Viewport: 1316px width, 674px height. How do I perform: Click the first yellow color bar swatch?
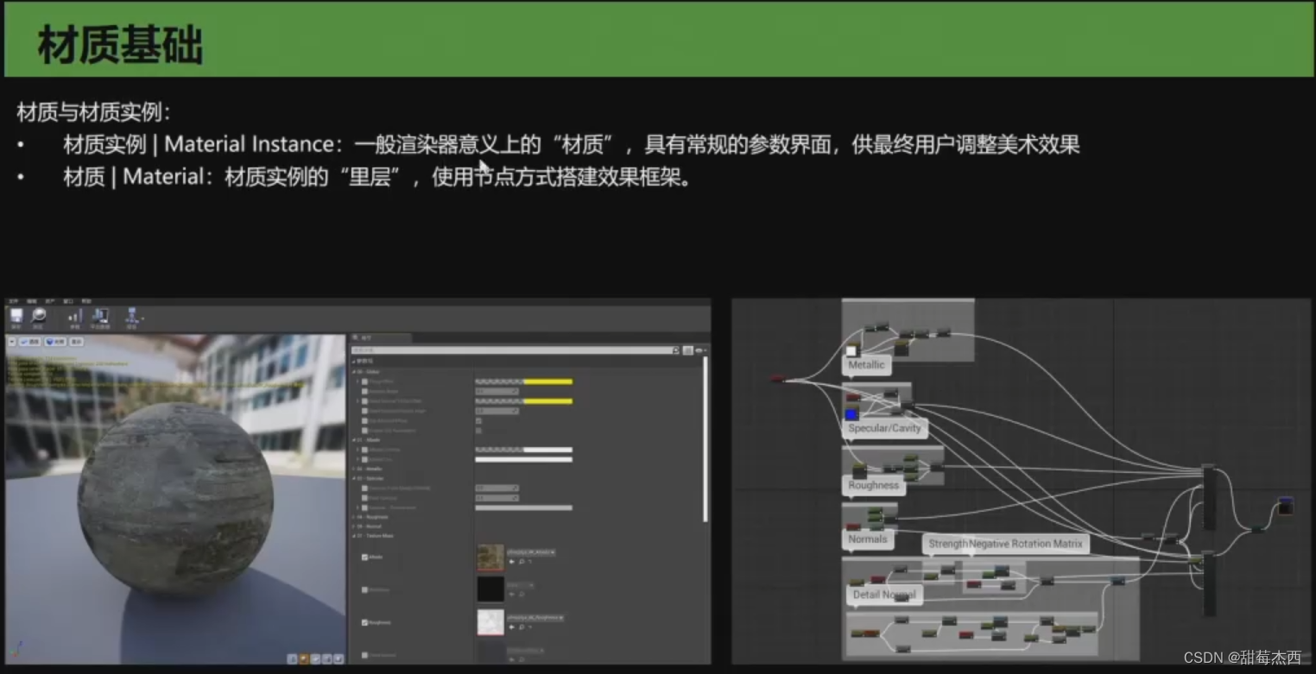[524, 381]
